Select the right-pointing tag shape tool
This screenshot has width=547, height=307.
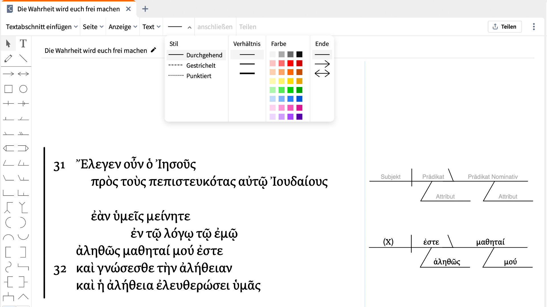point(23,148)
